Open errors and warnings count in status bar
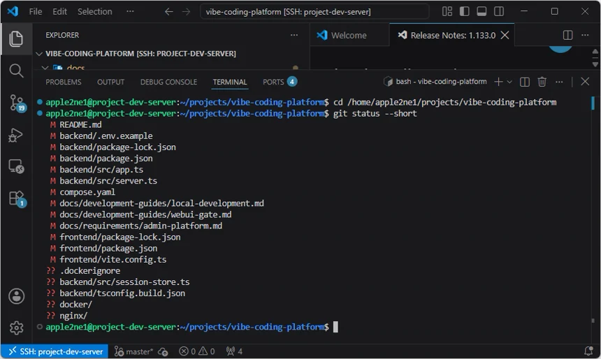Screen dimensions: 601x359 [x=197, y=351]
